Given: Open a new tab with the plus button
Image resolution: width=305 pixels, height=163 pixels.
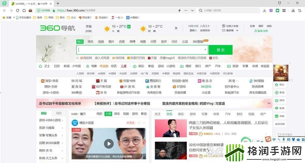Looking at the screenshot, I should tap(58, 4).
